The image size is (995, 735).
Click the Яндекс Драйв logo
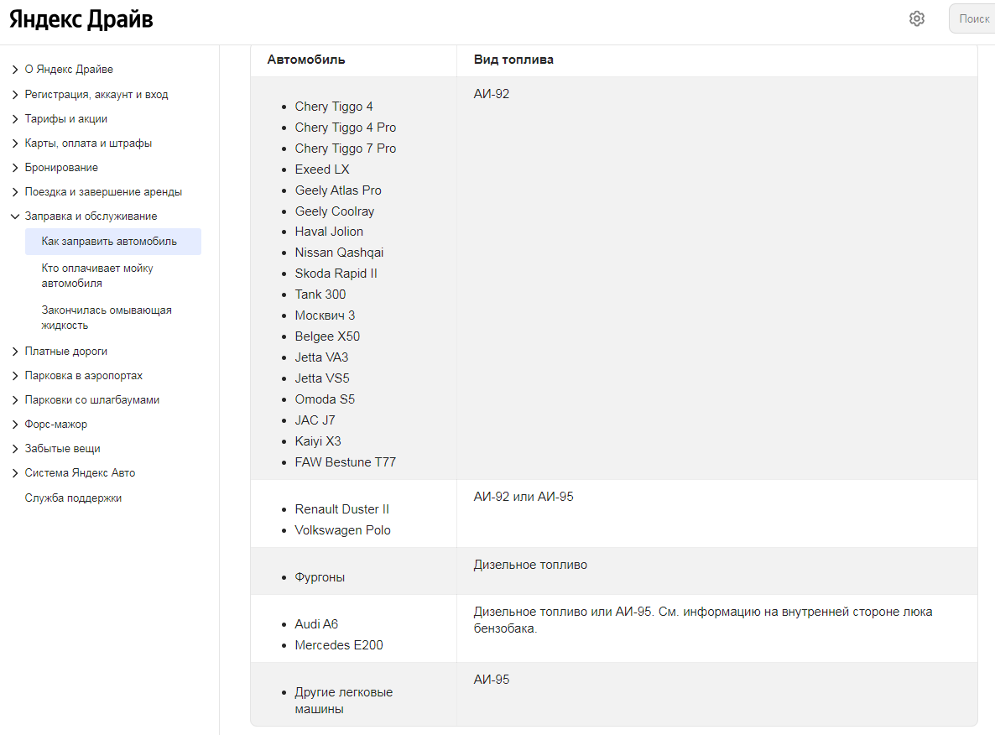(81, 19)
